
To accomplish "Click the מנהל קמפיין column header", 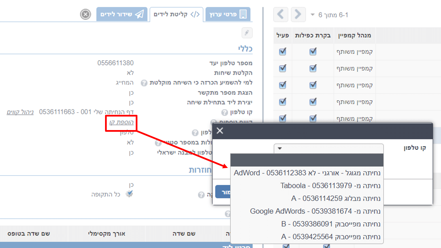I will 355,35.
